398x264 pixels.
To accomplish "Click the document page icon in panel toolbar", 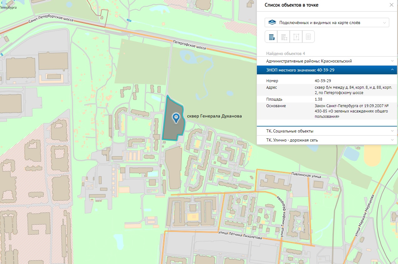I will click(x=308, y=37).
